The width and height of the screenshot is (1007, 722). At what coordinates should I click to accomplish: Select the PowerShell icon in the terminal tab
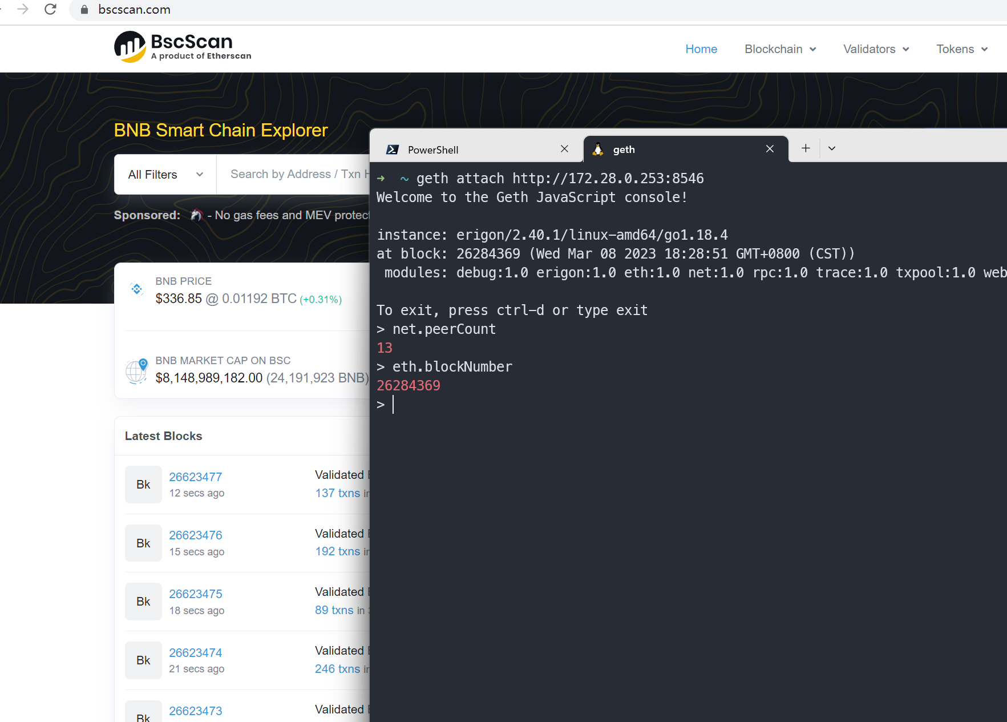(392, 149)
